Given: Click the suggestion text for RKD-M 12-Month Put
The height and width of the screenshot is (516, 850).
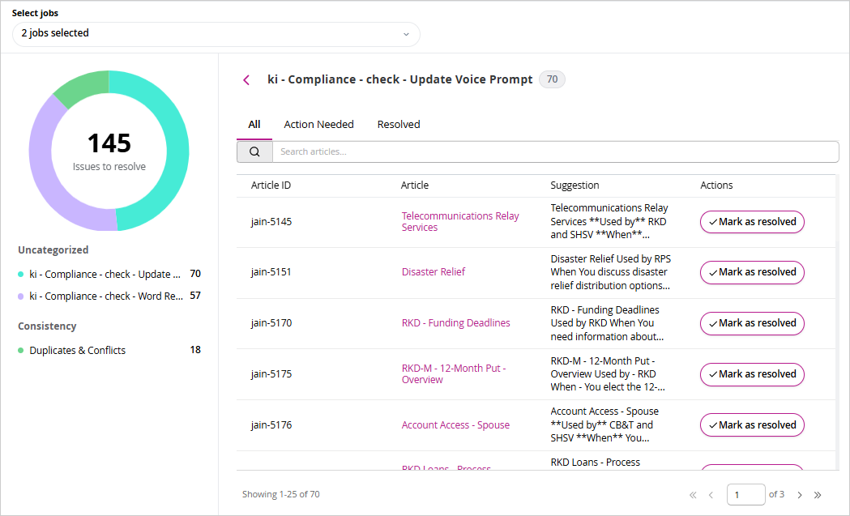Looking at the screenshot, I should pyautogui.click(x=608, y=374).
